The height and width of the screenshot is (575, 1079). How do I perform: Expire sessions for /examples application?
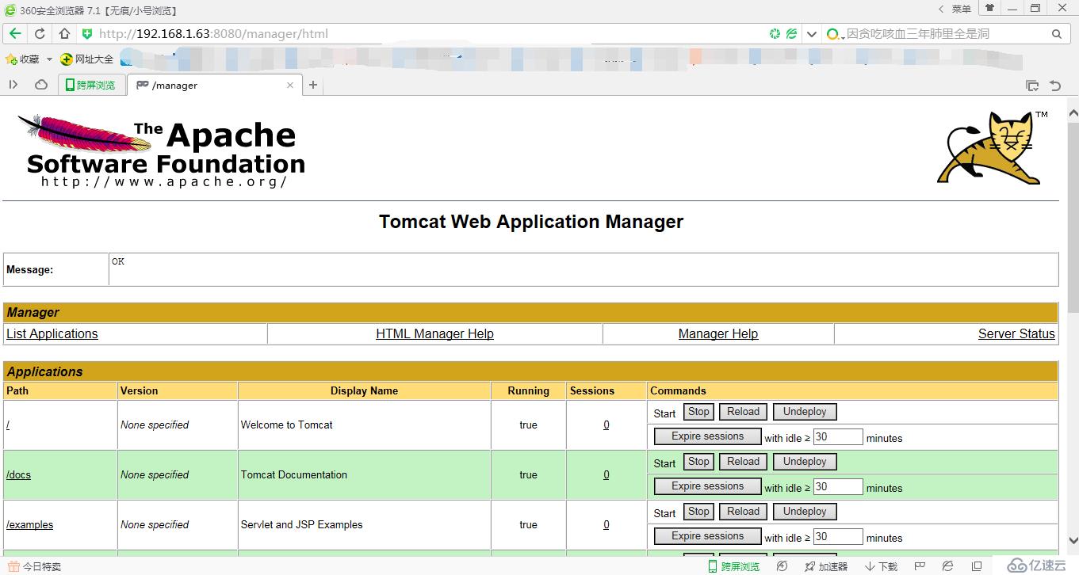click(x=708, y=536)
